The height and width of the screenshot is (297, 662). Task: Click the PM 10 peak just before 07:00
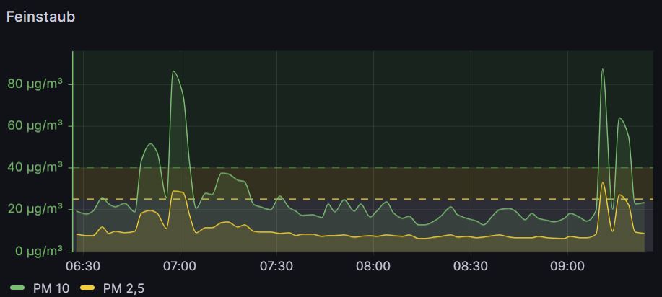(x=173, y=71)
